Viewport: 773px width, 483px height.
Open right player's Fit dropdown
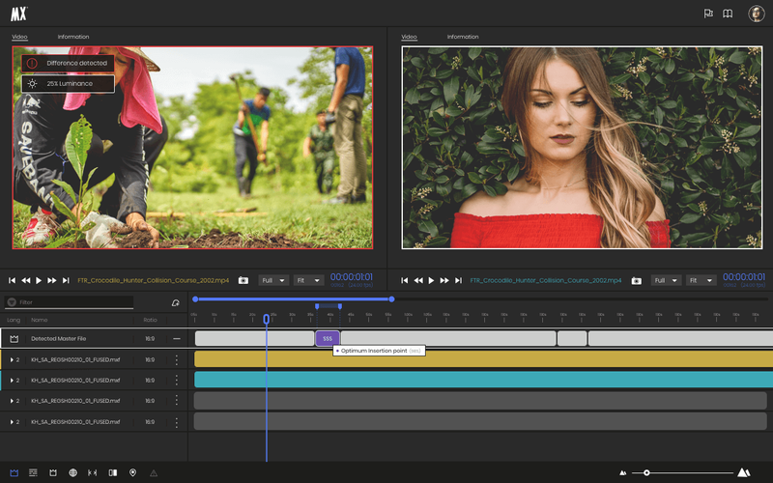701,280
